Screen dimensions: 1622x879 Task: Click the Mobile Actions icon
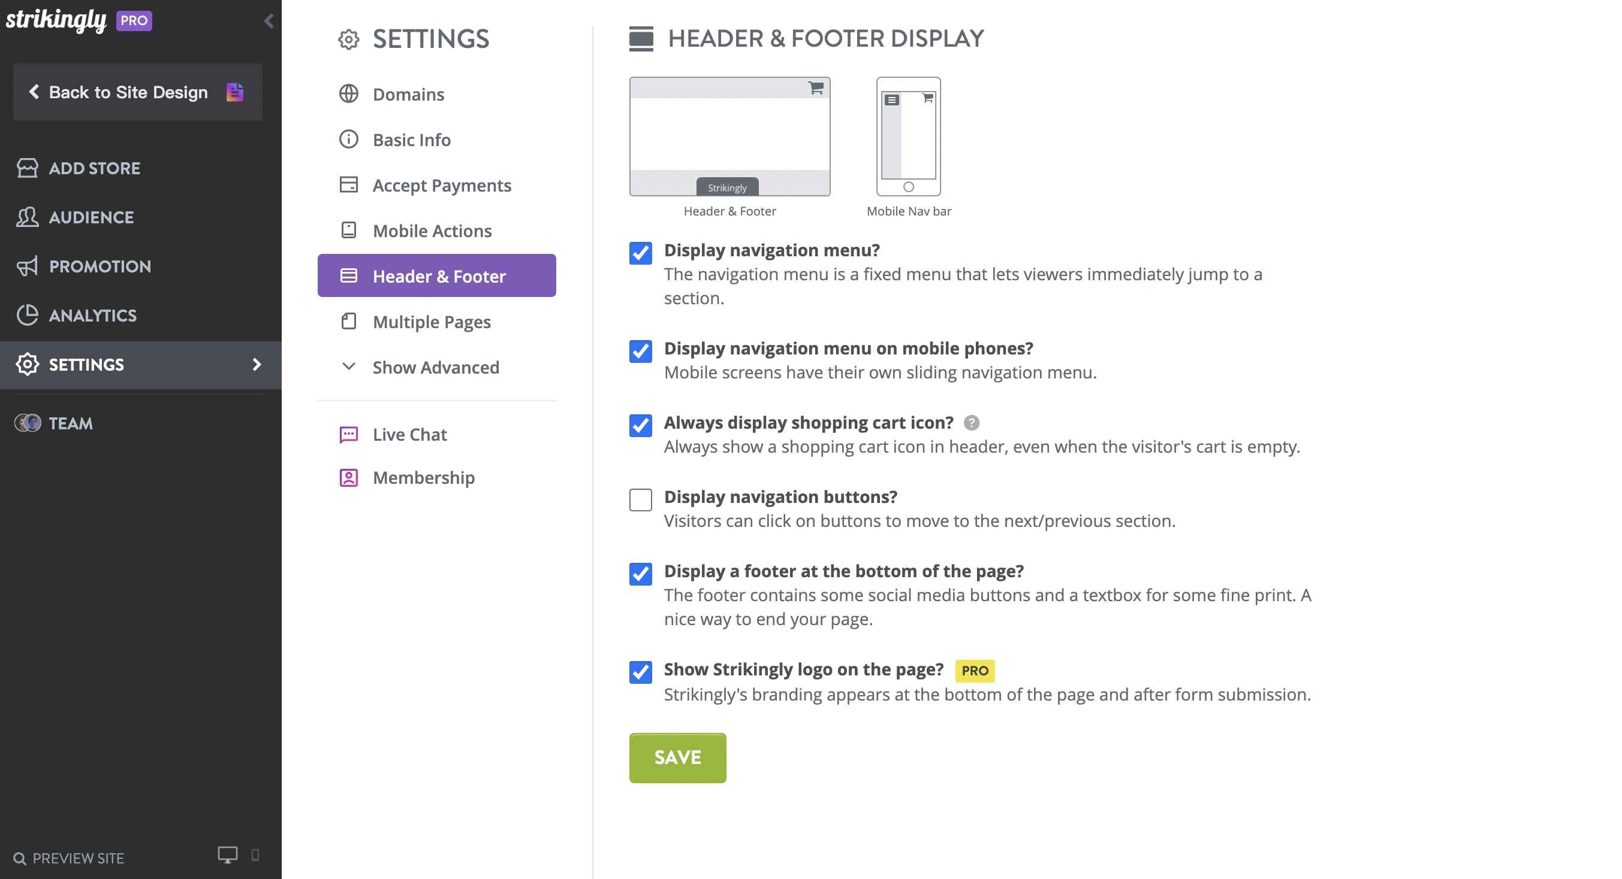pos(348,231)
